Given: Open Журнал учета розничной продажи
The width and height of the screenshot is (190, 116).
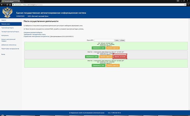Looking at the screenshot, I should click(x=8, y=40).
